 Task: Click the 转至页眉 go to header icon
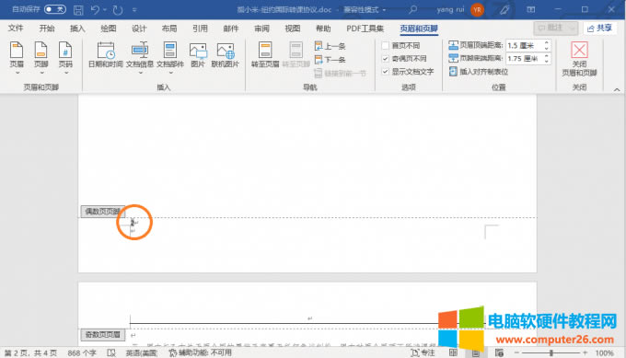click(265, 51)
